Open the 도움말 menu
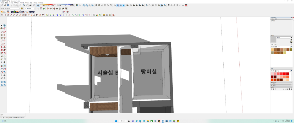 [41, 3]
